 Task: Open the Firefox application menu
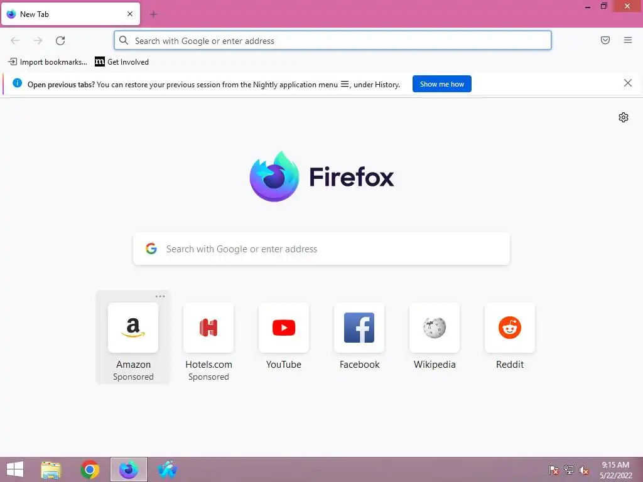628,40
